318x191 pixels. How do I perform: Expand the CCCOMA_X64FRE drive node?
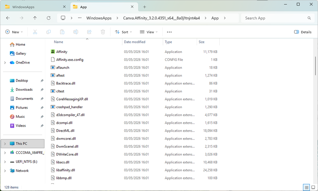pyautogui.click(x=5, y=153)
